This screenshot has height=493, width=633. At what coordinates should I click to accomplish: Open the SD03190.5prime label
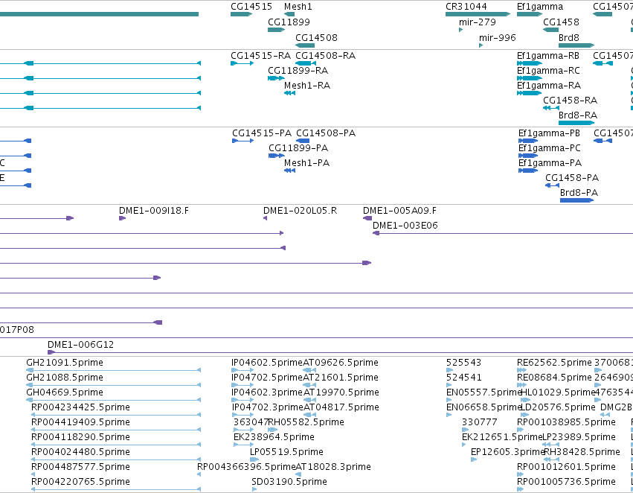click(289, 482)
